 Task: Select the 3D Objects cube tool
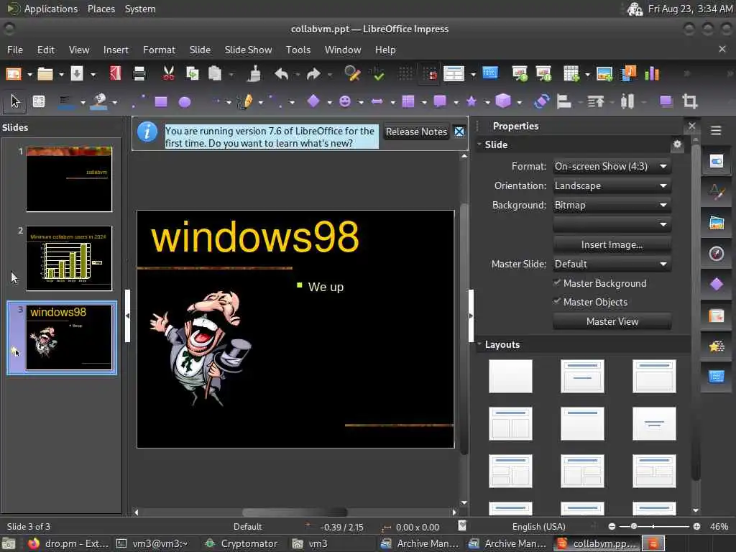503,101
